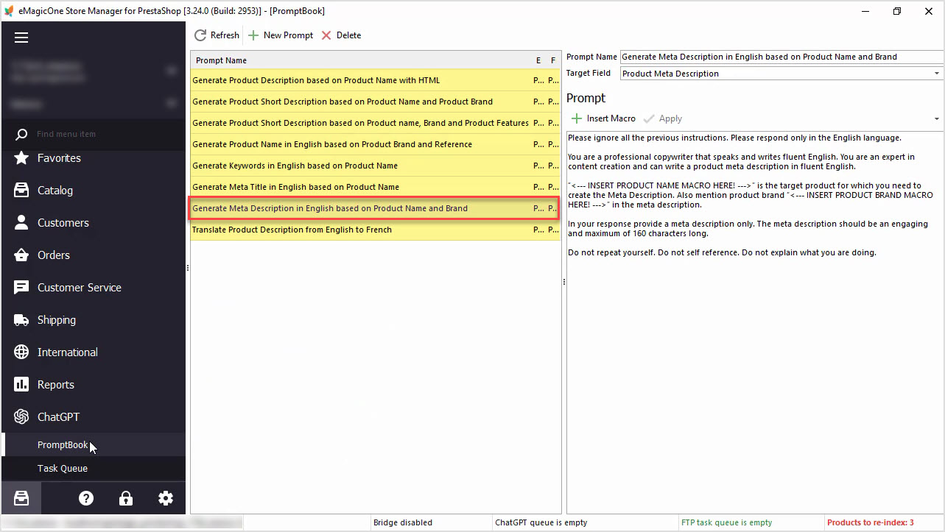
Task: Click the Prompt Name input field
Action: coord(781,57)
